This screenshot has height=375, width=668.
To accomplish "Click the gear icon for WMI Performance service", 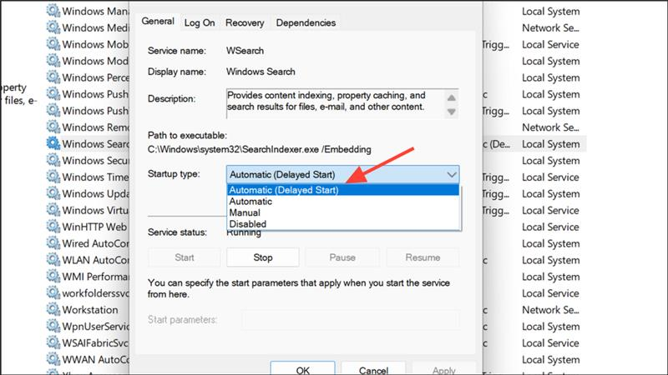I will tap(53, 276).
